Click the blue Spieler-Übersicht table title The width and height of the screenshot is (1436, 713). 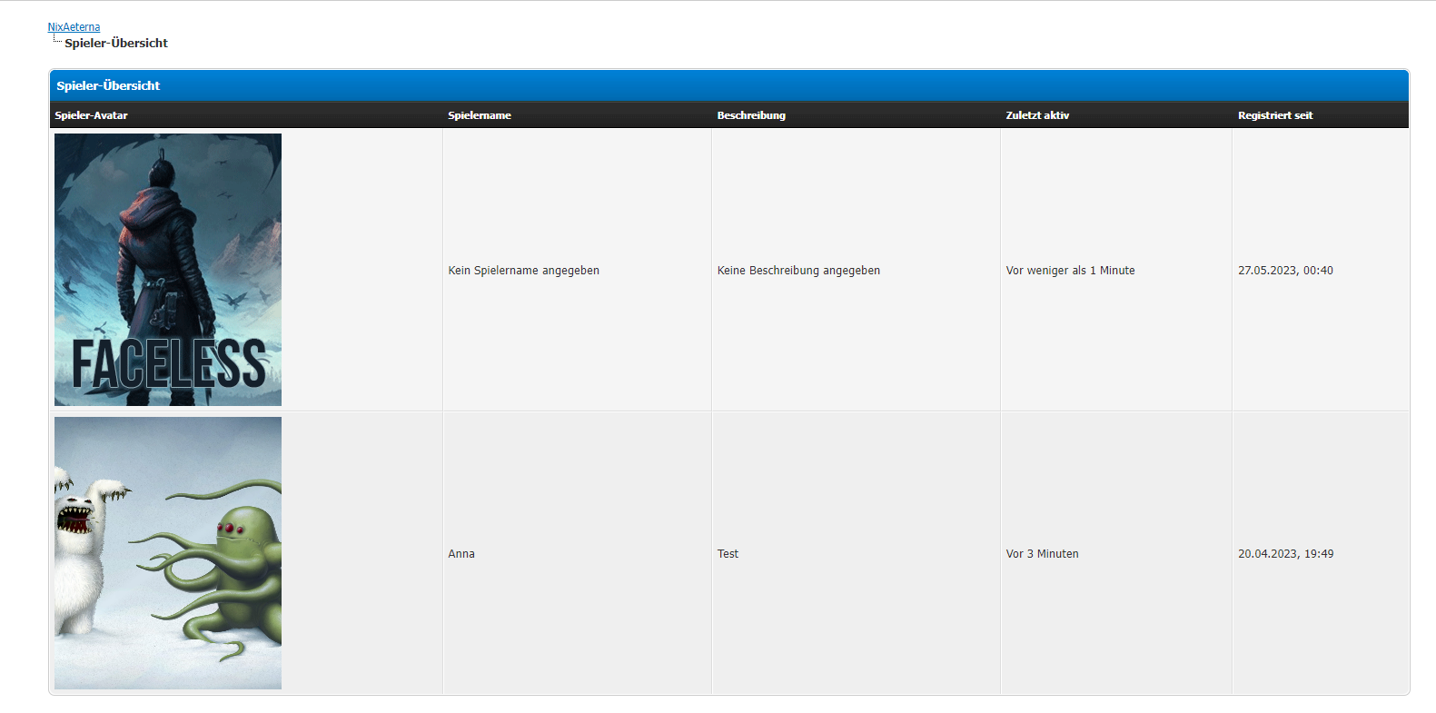108,85
